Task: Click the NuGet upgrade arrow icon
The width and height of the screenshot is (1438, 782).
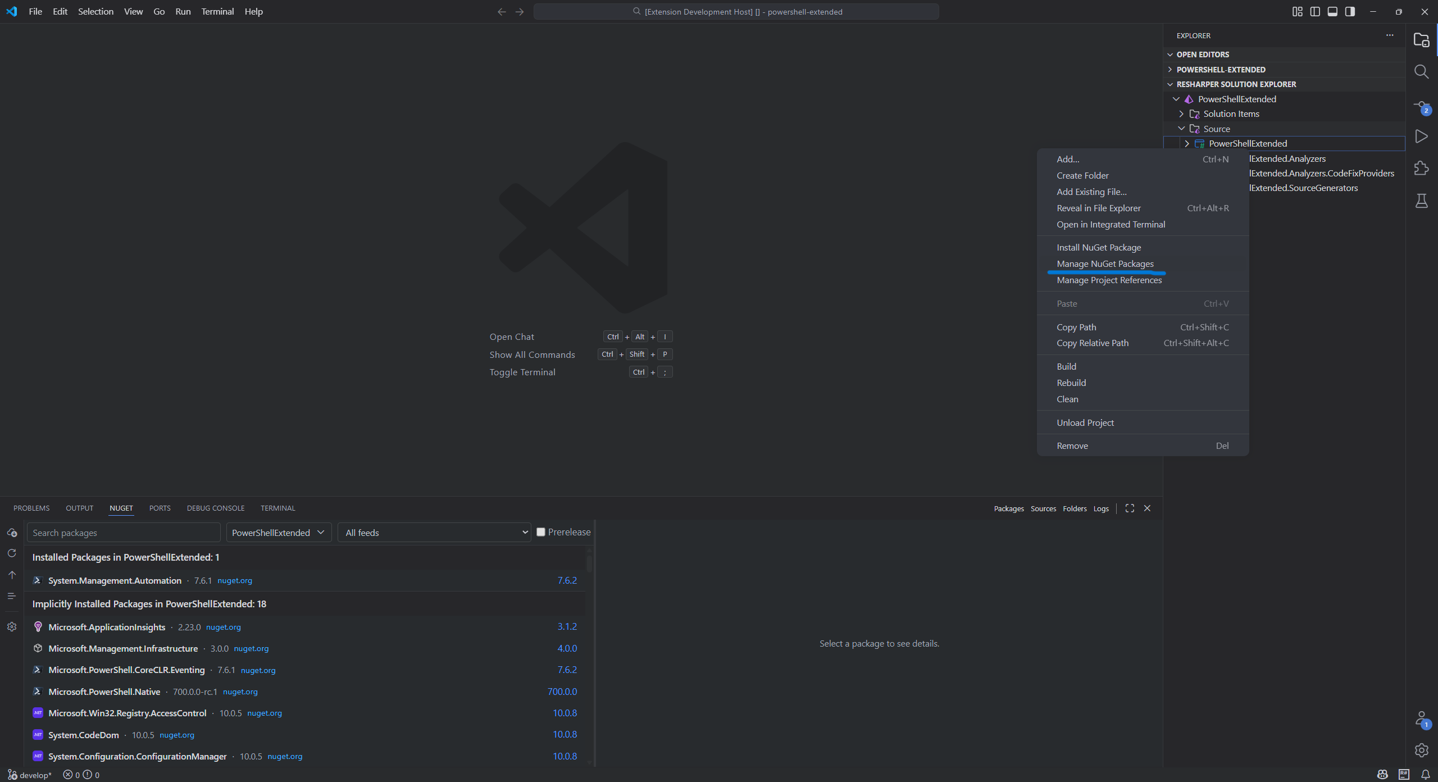Action: tap(12, 575)
